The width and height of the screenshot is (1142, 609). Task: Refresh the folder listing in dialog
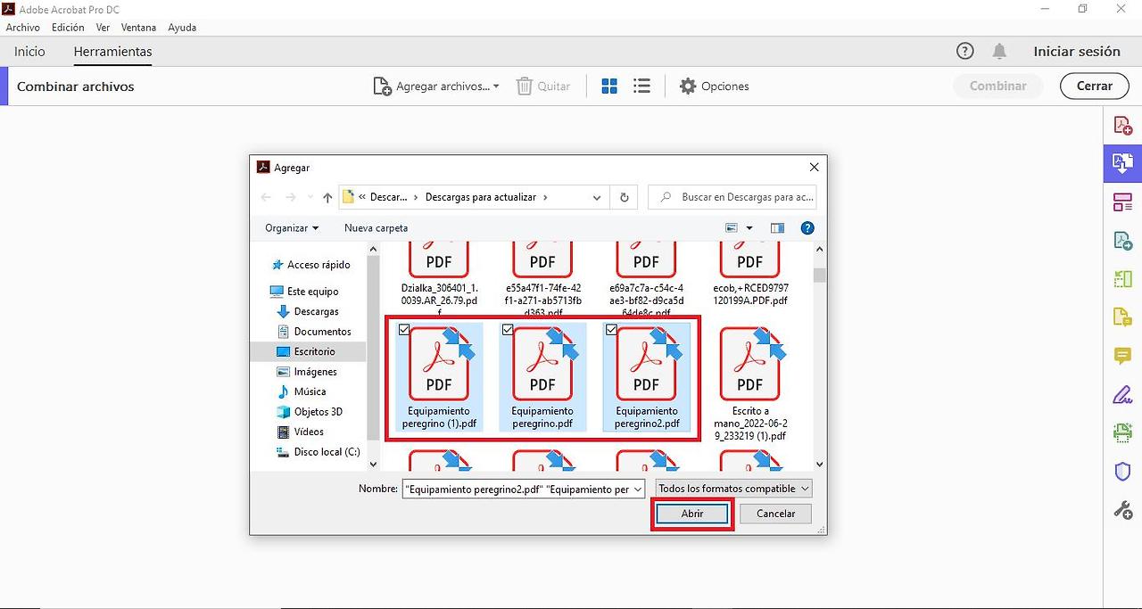[625, 197]
